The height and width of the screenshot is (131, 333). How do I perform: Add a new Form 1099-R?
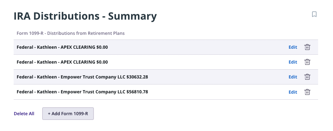tap(68, 114)
